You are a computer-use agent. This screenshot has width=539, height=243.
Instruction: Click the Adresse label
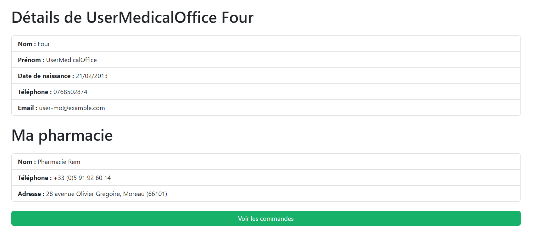[x=30, y=194]
